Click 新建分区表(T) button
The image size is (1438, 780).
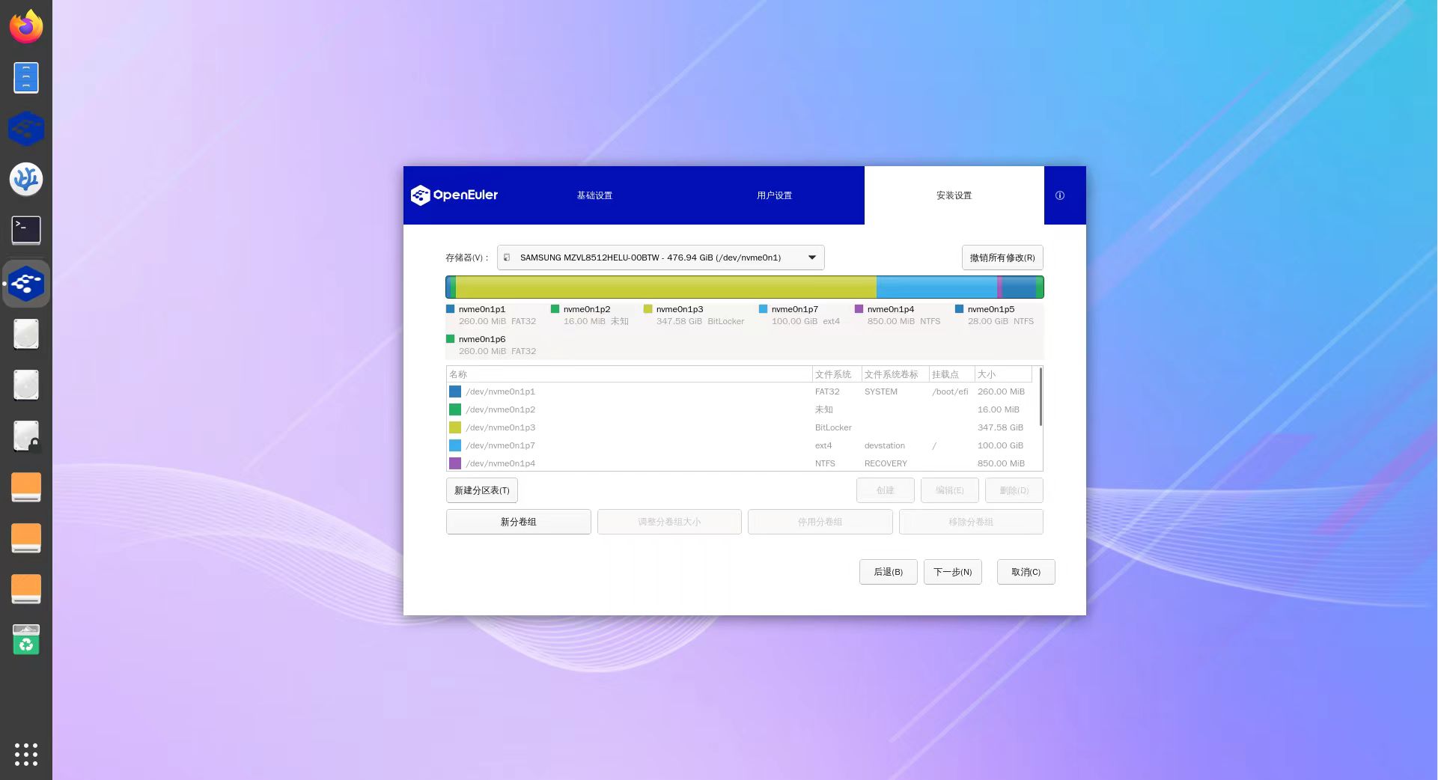tap(481, 490)
